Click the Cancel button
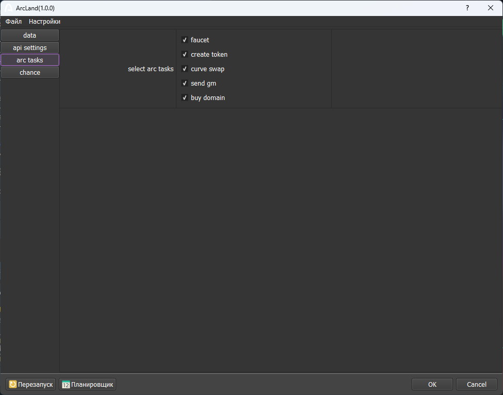Image resolution: width=503 pixels, height=395 pixels. pyautogui.click(x=476, y=384)
